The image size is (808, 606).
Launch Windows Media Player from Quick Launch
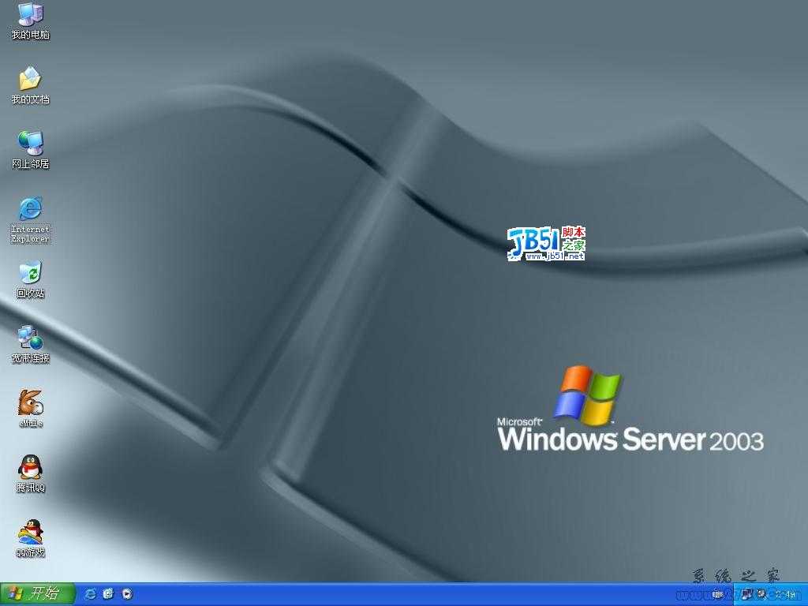[127, 595]
